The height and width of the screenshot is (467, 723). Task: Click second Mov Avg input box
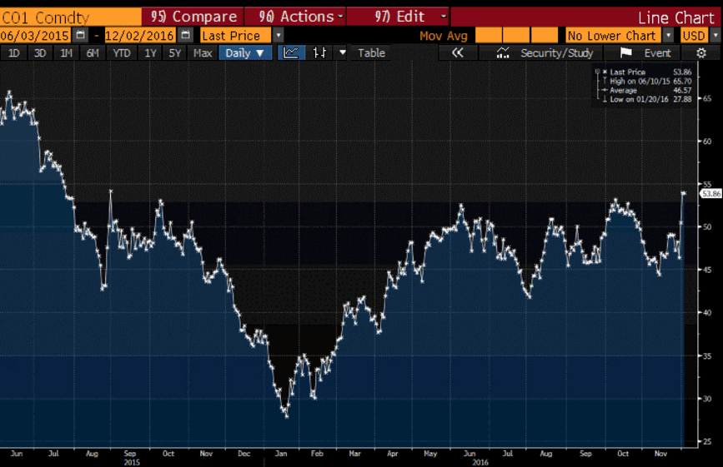516,35
